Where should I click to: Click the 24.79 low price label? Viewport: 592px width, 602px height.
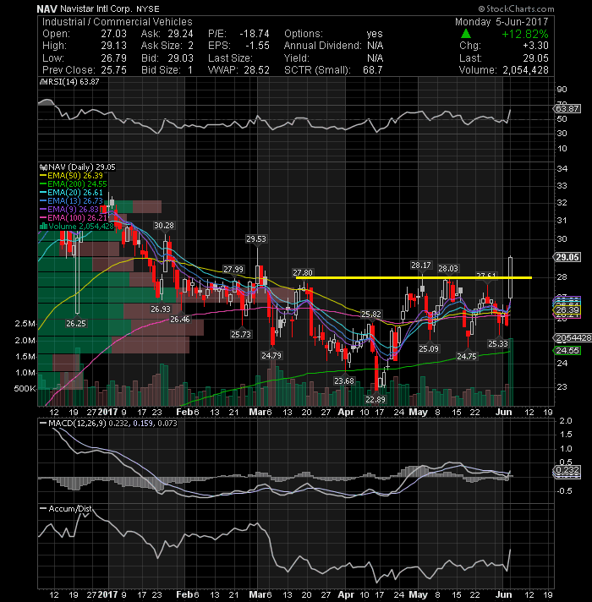271,355
